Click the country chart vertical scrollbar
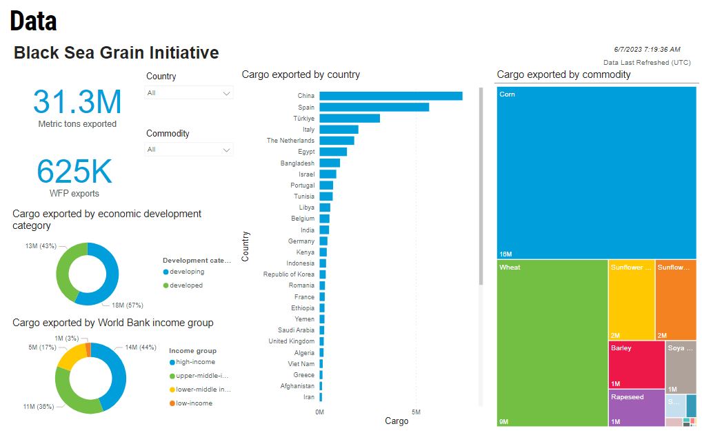The width and height of the screenshot is (702, 433). 481,186
